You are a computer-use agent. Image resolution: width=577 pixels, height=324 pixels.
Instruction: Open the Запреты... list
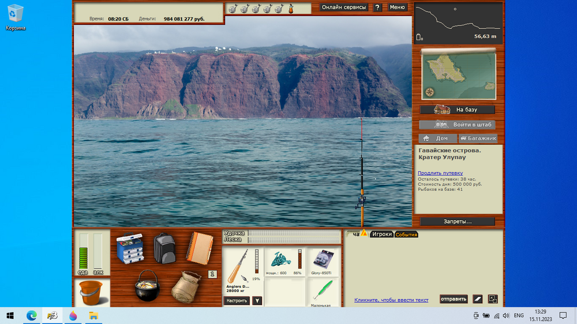pos(458,221)
